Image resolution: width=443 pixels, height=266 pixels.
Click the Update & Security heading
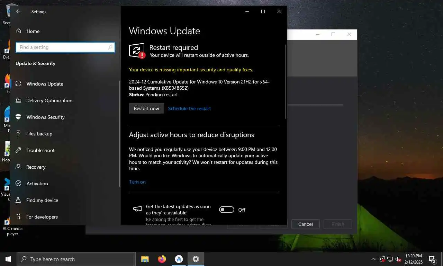click(x=35, y=63)
